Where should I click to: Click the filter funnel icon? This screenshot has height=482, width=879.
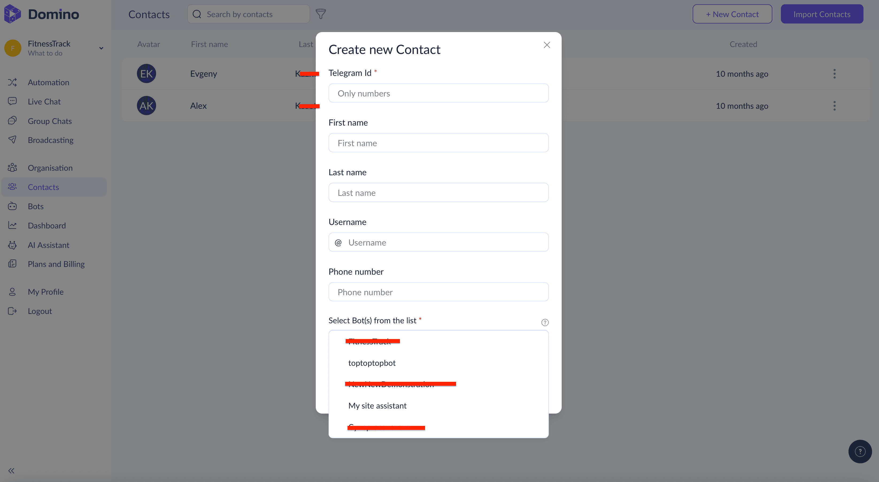click(x=321, y=14)
